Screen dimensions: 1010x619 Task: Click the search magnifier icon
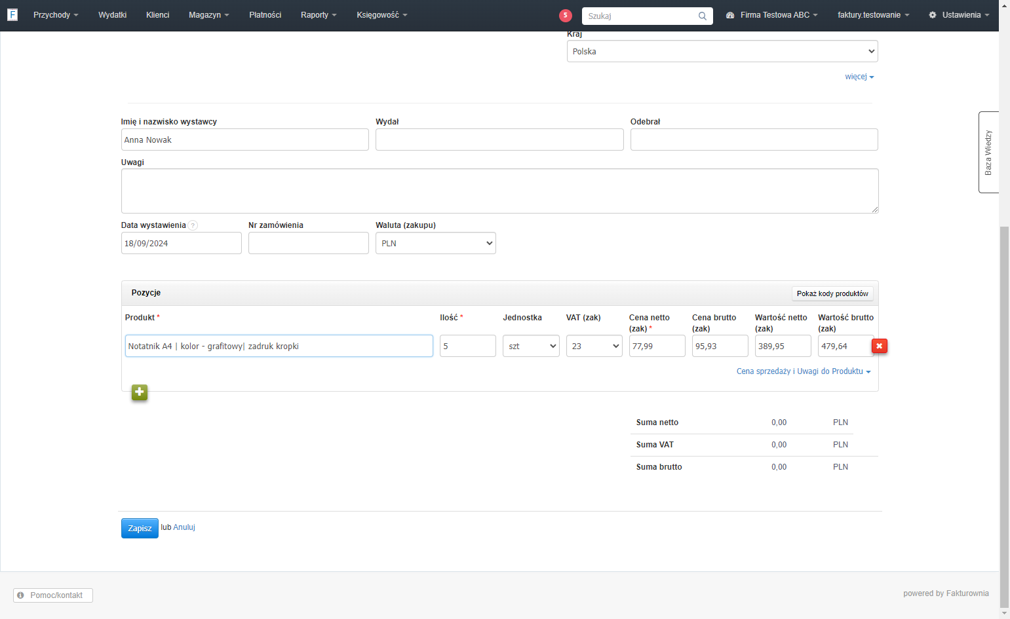coord(703,16)
